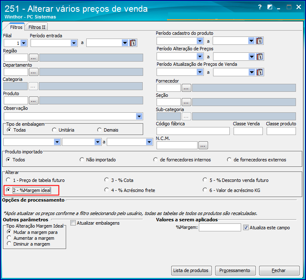Click the title bar contrast toggle icon
The image size is (306, 280).
[270, 7]
